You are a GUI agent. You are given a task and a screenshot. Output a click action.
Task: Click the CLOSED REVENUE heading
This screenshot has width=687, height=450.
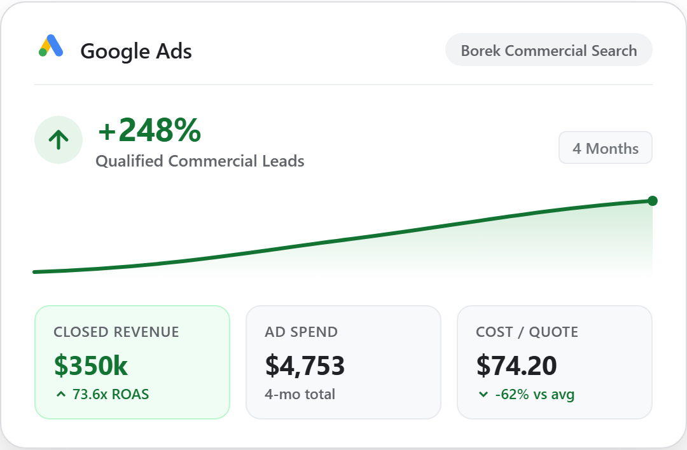click(116, 332)
